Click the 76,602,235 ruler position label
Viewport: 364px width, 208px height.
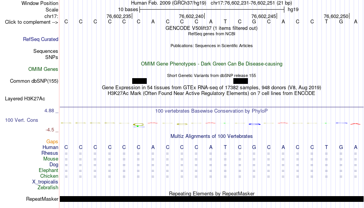[119, 16]
